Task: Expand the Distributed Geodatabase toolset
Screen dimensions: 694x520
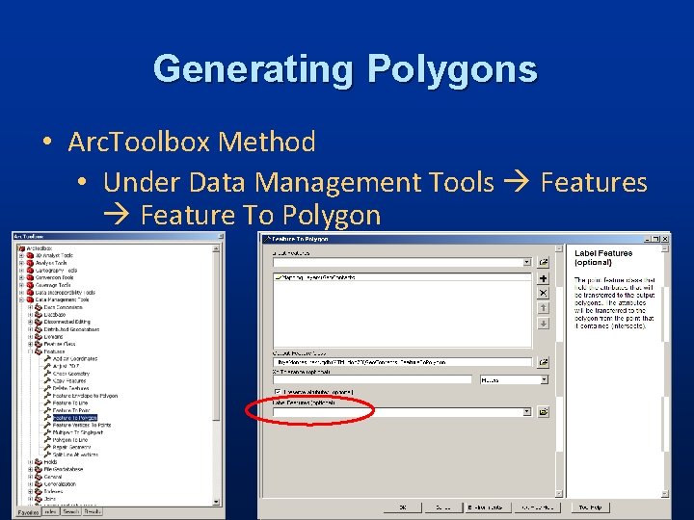Action: [x=30, y=329]
